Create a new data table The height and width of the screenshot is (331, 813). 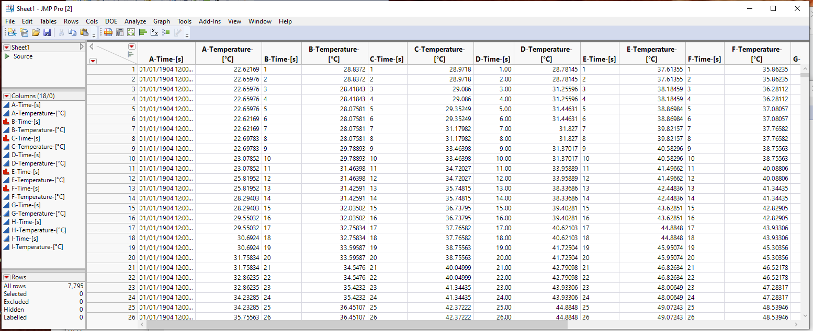pyautogui.click(x=12, y=32)
